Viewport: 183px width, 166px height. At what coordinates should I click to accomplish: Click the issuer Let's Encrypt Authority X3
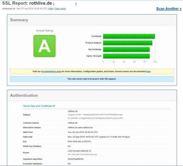(79, 151)
